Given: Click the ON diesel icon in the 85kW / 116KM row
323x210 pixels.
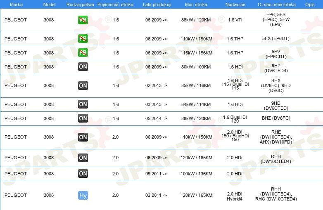Looking at the screenshot, I should pos(83,85).
